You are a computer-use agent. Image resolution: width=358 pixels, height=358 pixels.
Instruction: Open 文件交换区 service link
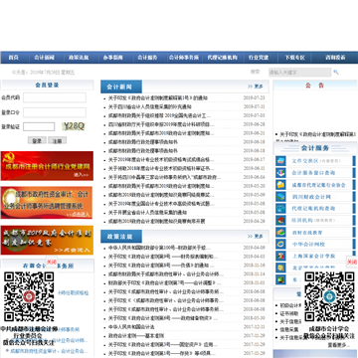coord(305,161)
